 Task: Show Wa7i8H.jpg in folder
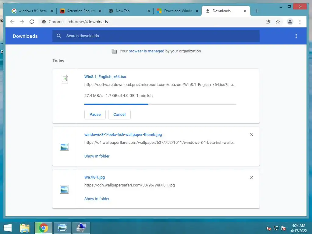(x=97, y=199)
